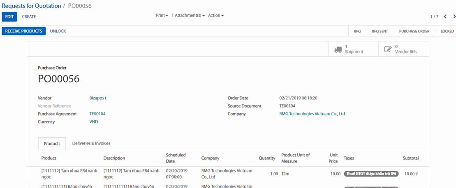Open the Bizapps t vendor link

tap(98, 98)
